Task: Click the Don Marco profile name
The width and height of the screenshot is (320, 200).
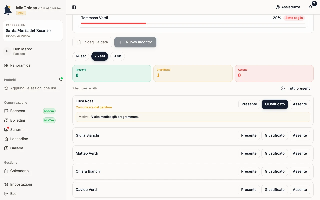Action: [23, 49]
